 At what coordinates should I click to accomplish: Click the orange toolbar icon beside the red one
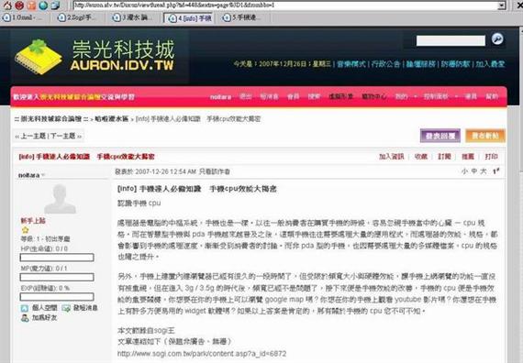(x=31, y=5)
